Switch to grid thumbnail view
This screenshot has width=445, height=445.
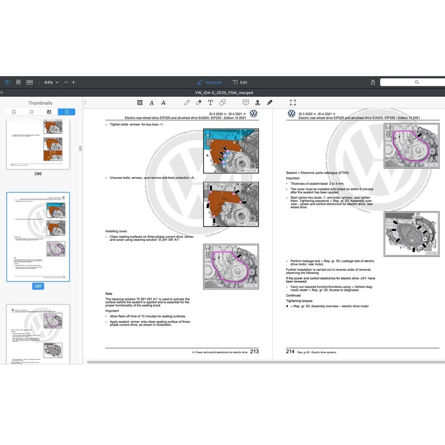[18, 82]
